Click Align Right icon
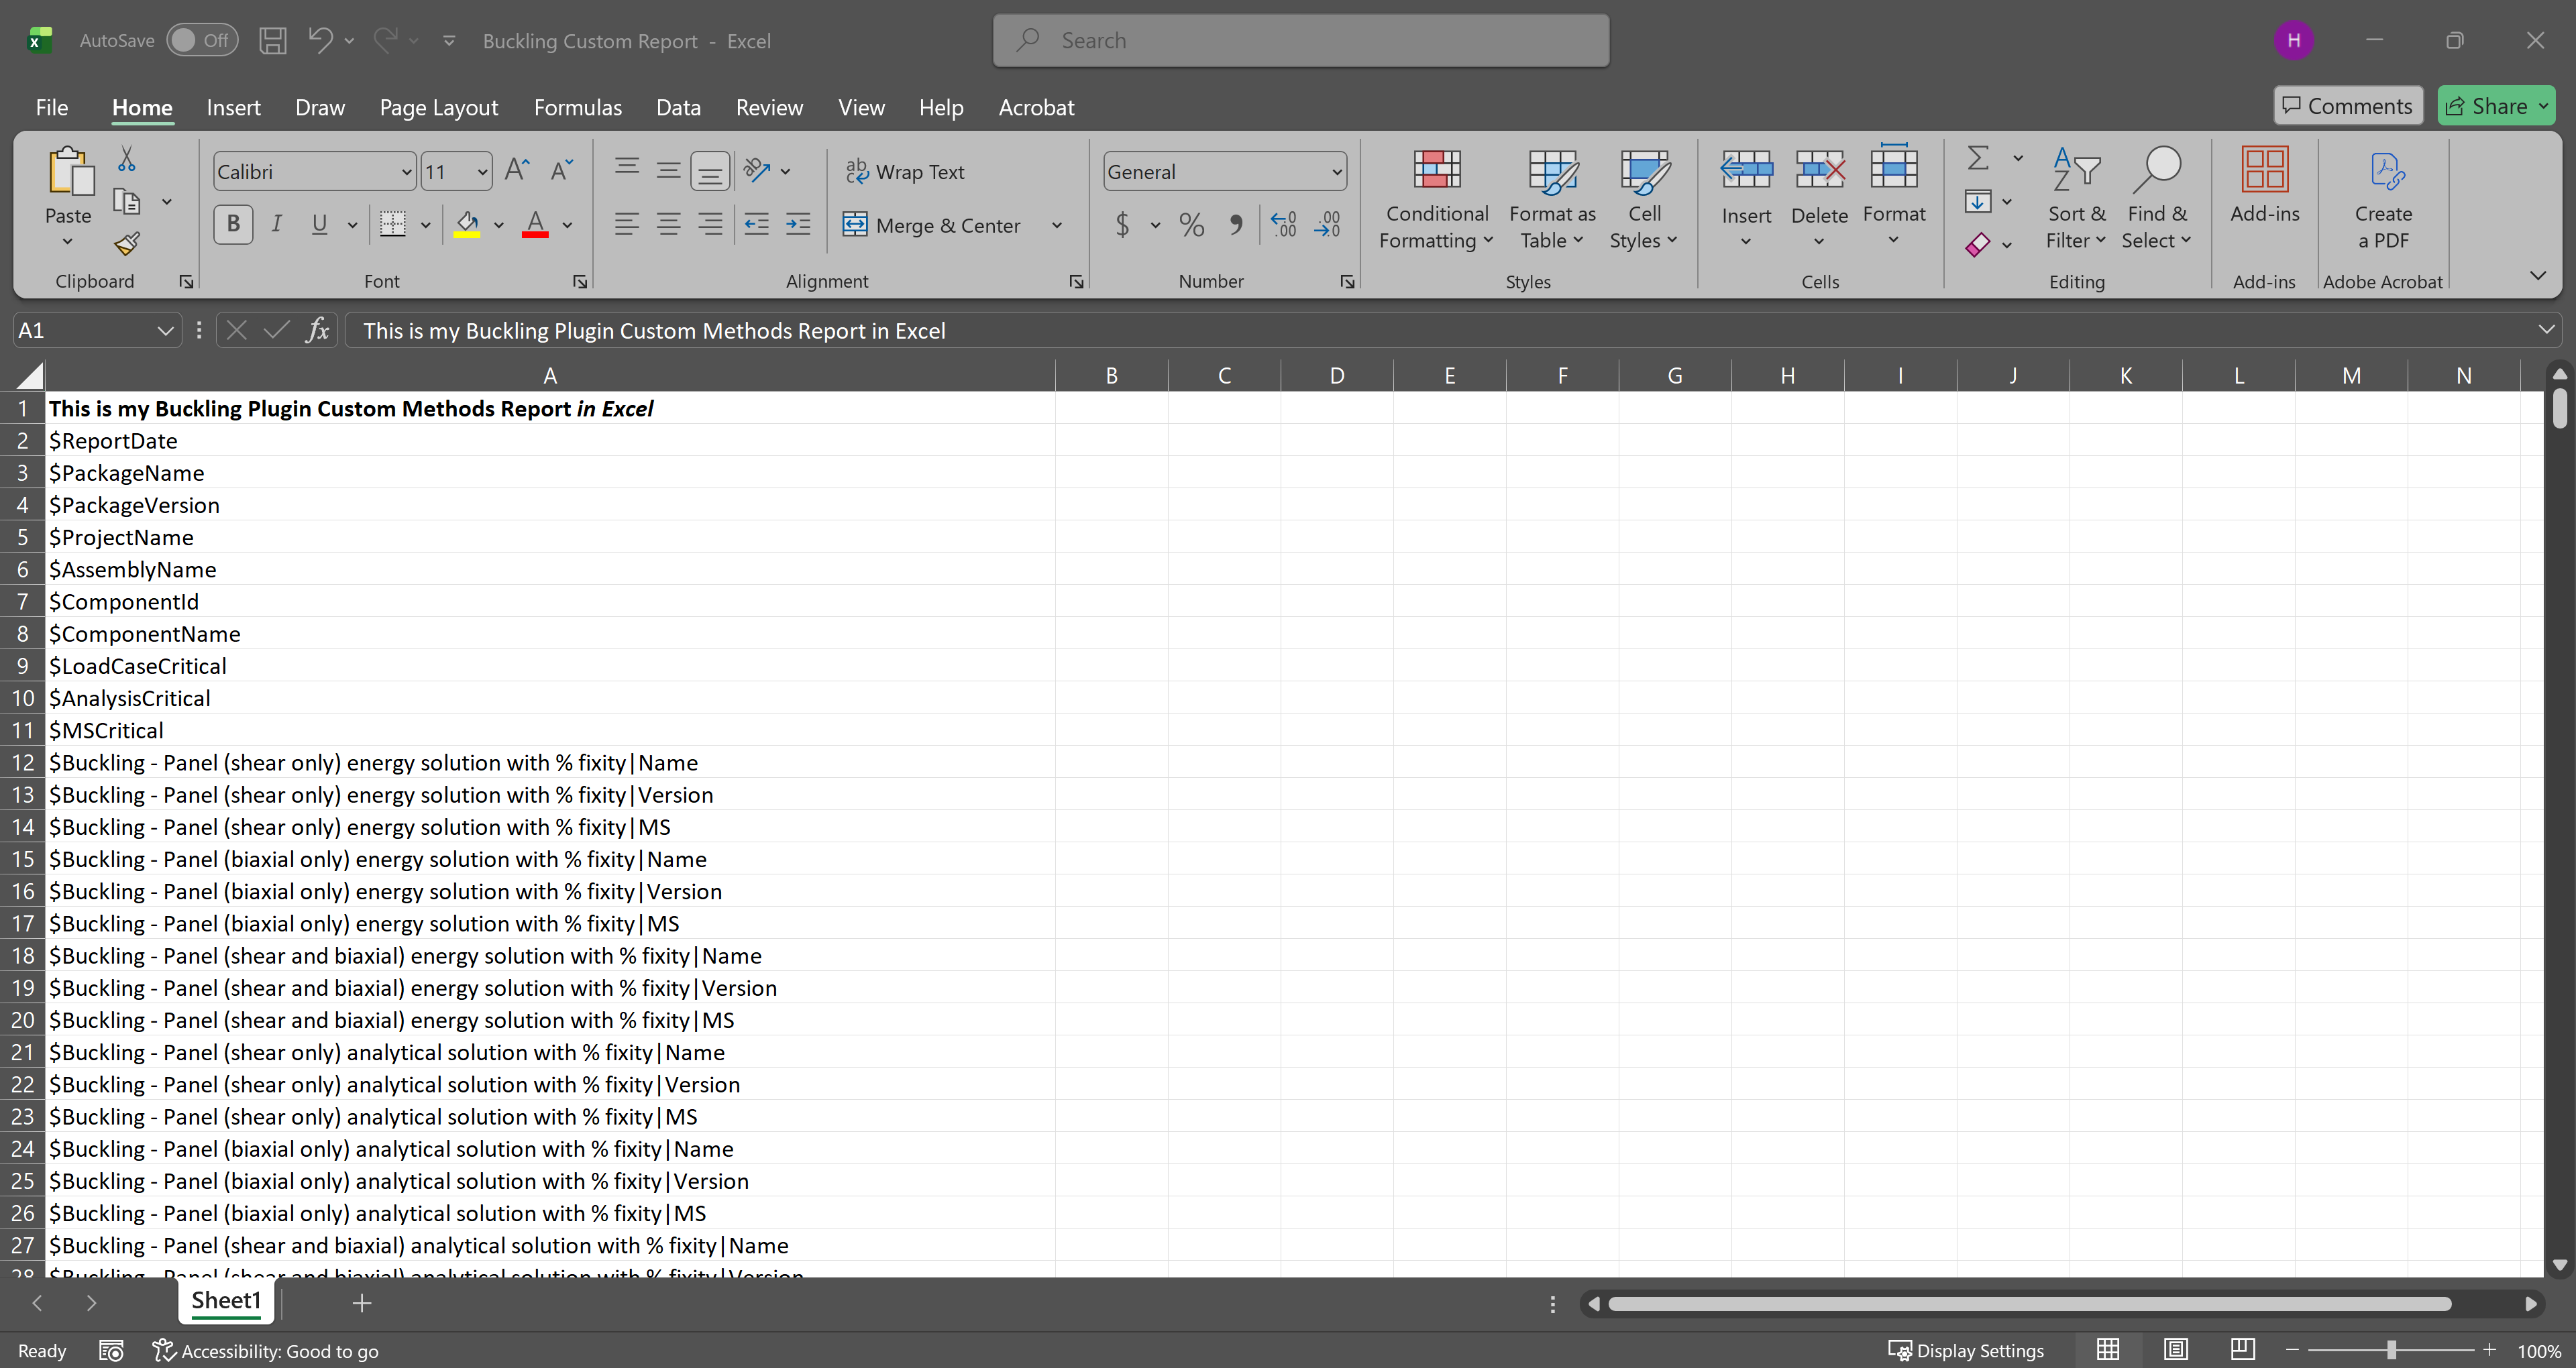Image resolution: width=2576 pixels, height=1368 pixels. coord(710,225)
